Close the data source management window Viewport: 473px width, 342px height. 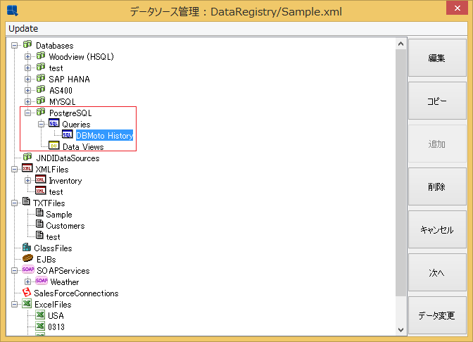(457, 8)
